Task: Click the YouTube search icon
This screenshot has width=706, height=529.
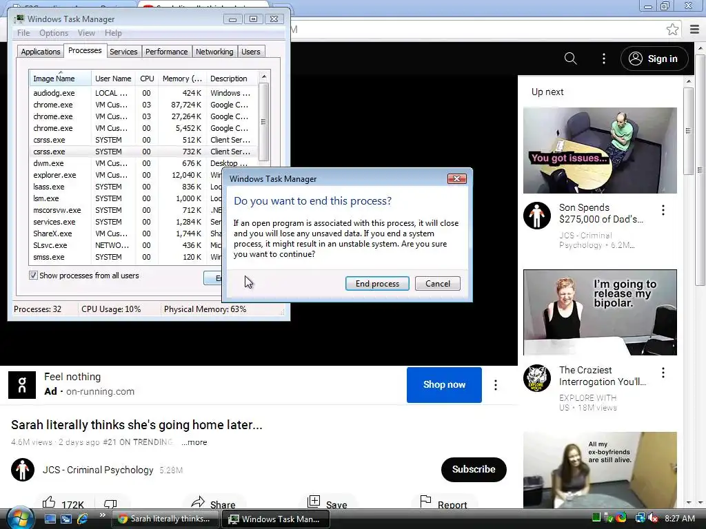Action: (x=570, y=59)
